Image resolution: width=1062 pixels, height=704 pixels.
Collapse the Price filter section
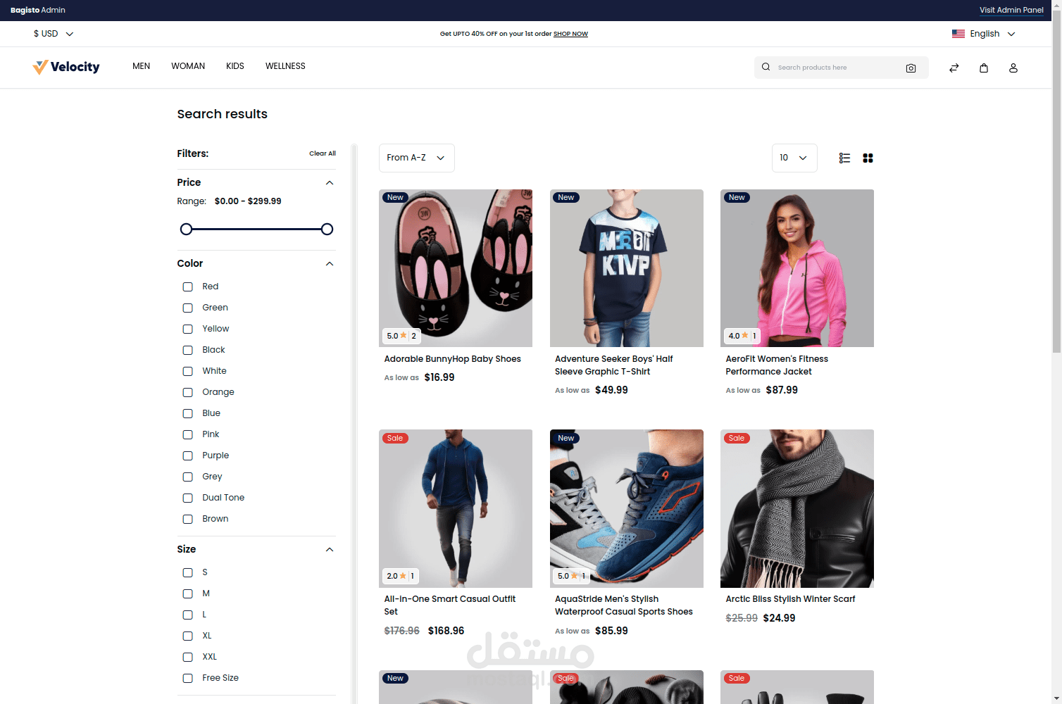pos(329,182)
